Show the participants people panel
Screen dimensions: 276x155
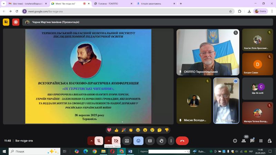click(244, 141)
